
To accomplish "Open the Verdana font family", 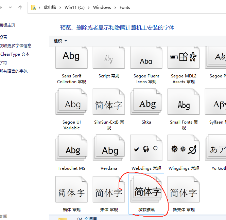I will pyautogui.click(x=109, y=150).
